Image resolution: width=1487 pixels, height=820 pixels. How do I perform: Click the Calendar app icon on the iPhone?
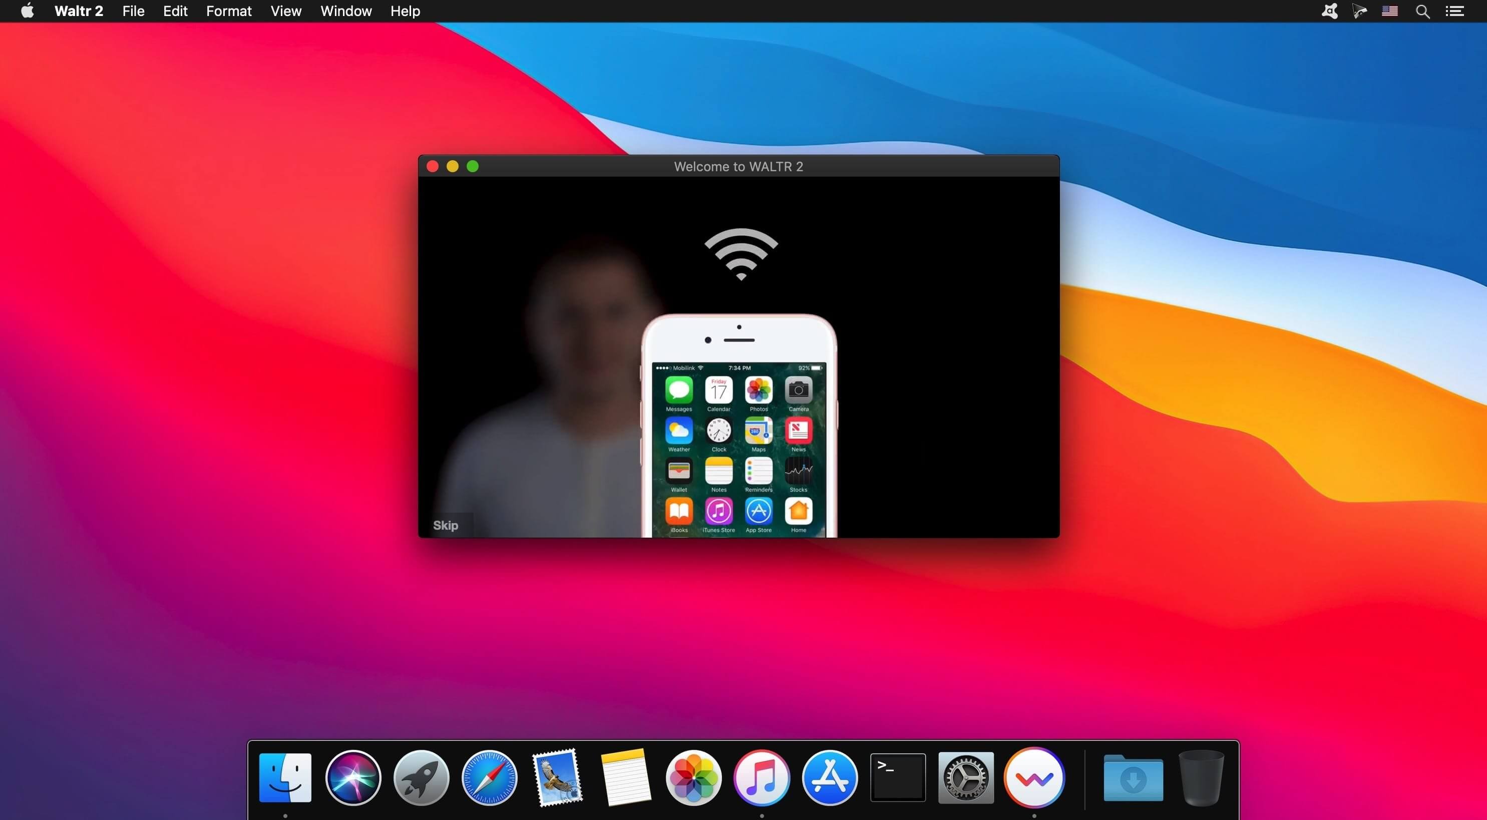718,390
